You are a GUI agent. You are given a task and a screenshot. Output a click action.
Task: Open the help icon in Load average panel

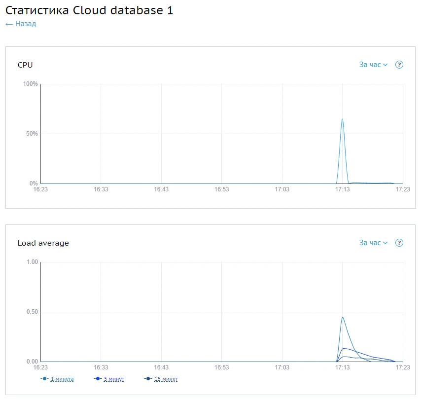click(399, 243)
